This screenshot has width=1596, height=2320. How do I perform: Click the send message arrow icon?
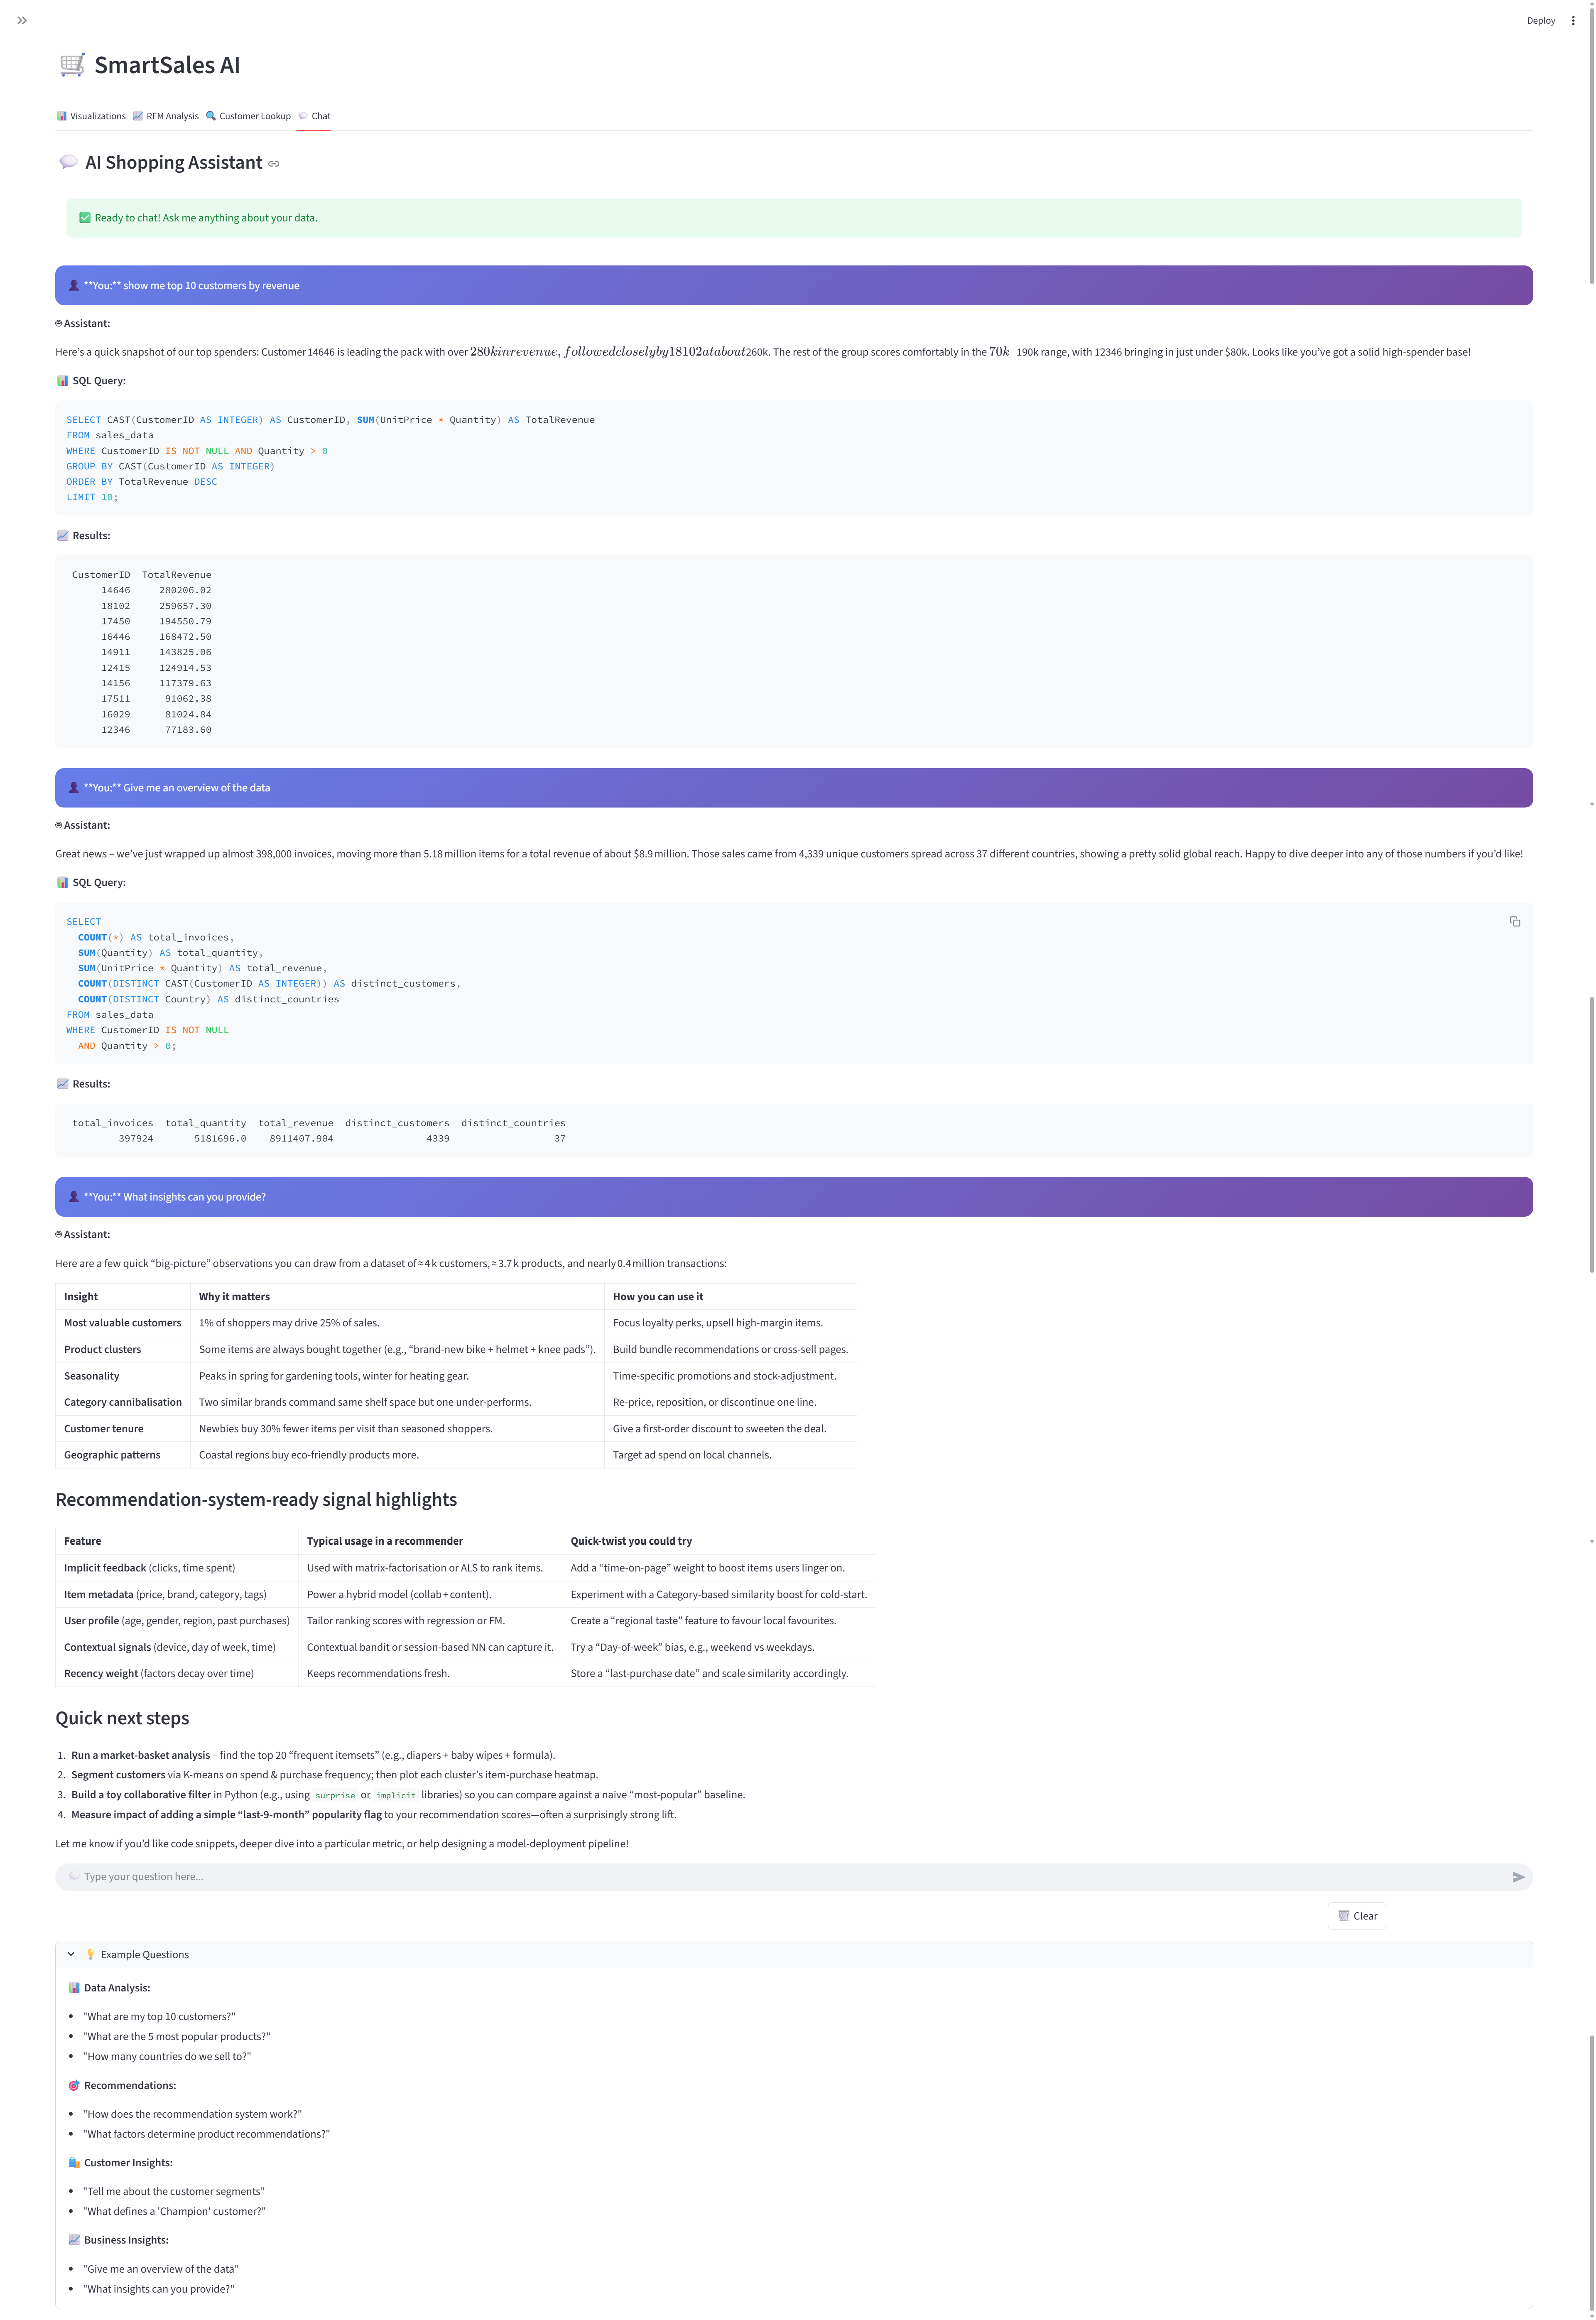1517,1877
